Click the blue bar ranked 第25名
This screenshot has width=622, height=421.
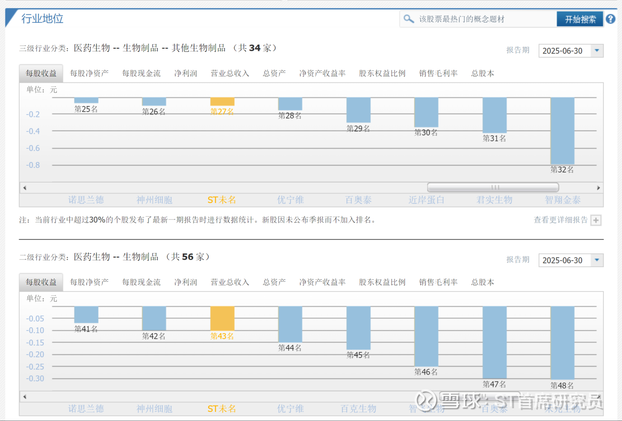click(86, 101)
